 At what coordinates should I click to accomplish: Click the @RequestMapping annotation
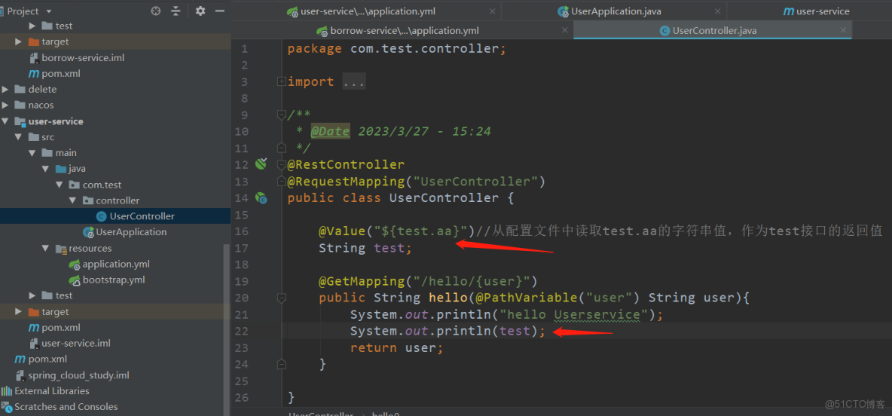[x=346, y=181]
